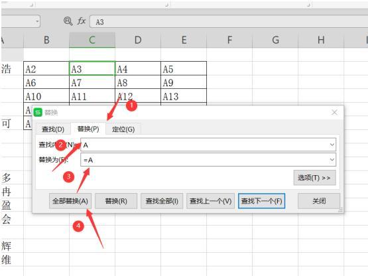Select column D header
The height and width of the screenshot is (276, 368).
coord(138,40)
